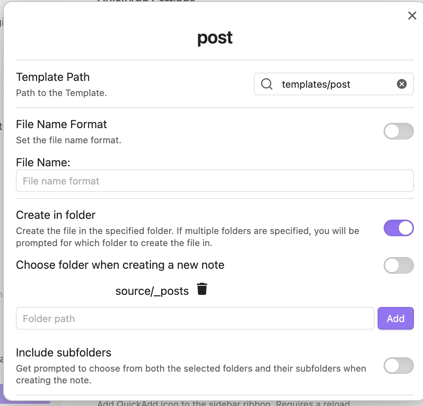This screenshot has height=406, width=423.
Task: Click the "post" dialog title
Action: click(215, 38)
